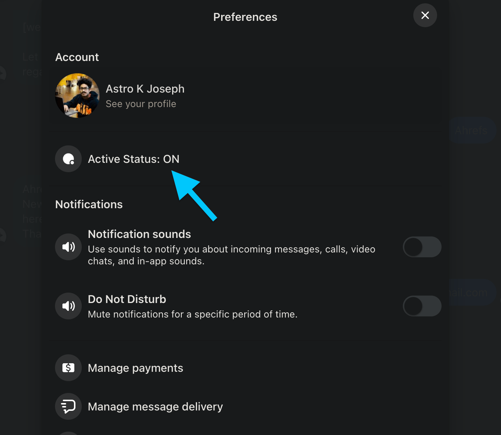Click Astro K Joseph's circular profile picture

[77, 96]
